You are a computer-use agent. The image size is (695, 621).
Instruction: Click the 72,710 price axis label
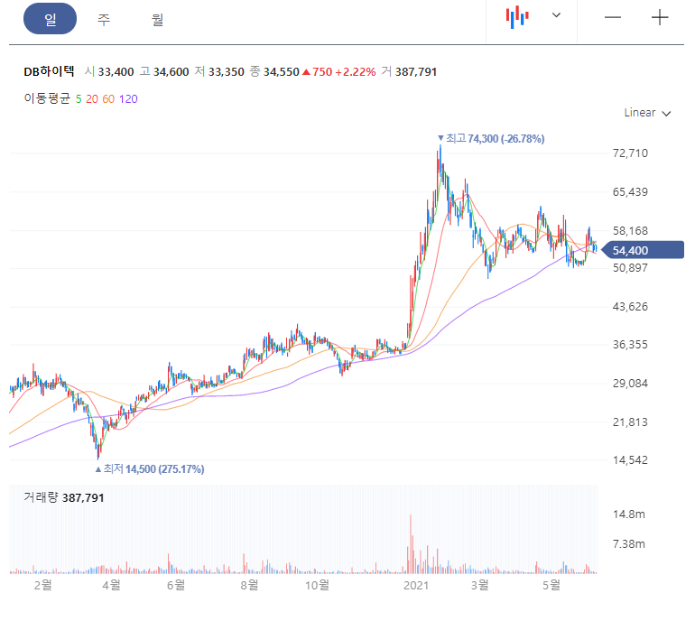pyautogui.click(x=630, y=153)
